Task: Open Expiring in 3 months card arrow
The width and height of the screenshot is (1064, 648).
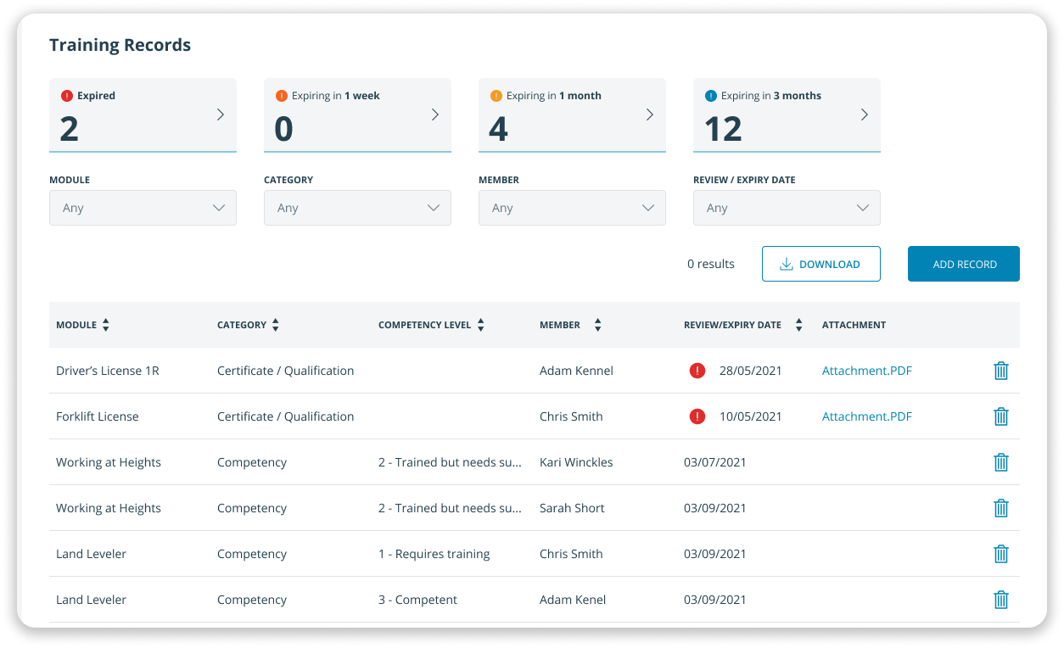Action: (x=865, y=115)
